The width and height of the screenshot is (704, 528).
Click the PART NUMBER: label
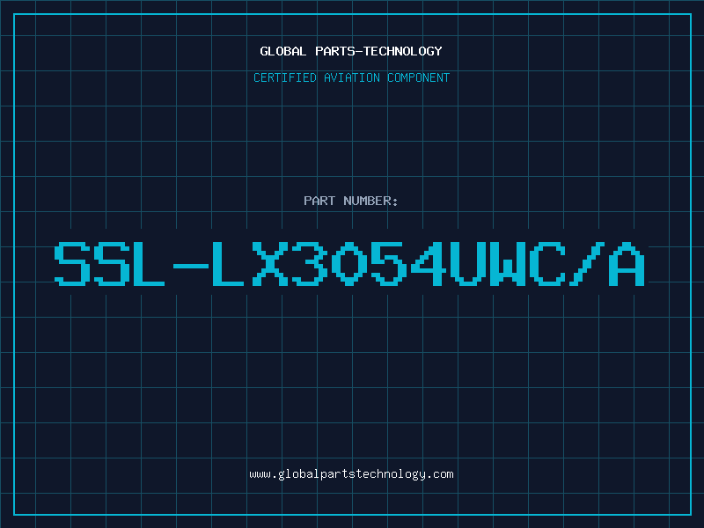pyautogui.click(x=351, y=201)
